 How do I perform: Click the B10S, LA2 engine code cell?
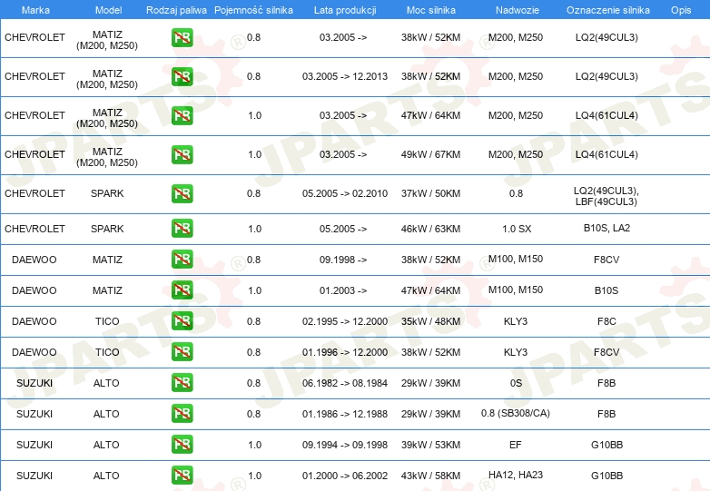pos(606,228)
